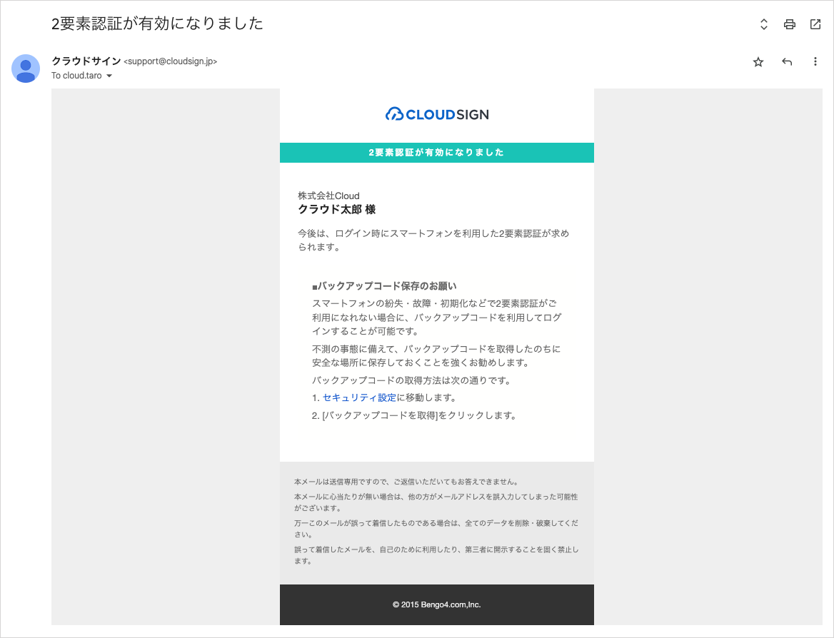Click the email subject 2要素認証が有効になりました
Screen dimensions: 834x638
(157, 24)
